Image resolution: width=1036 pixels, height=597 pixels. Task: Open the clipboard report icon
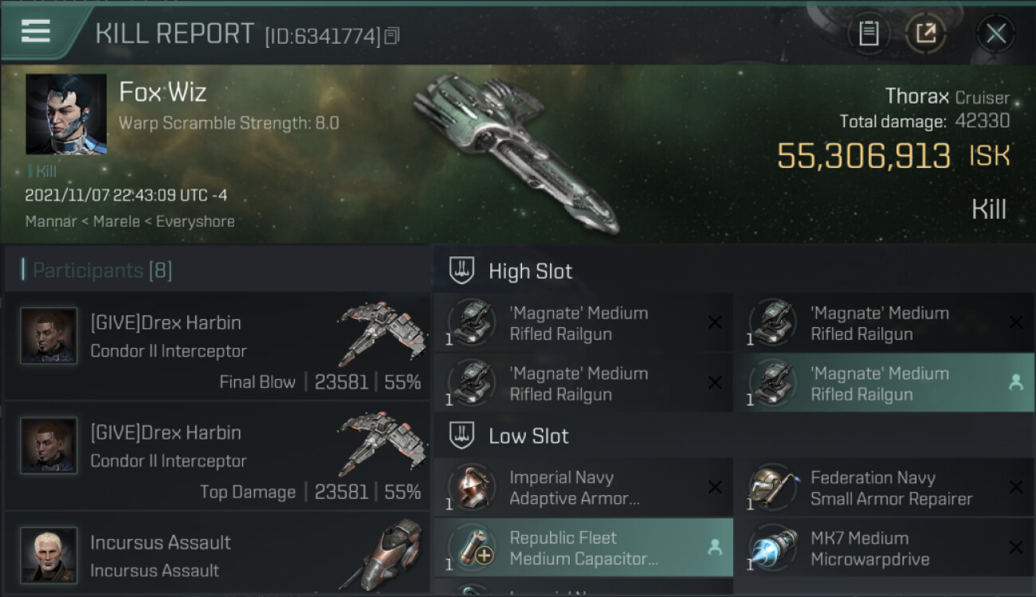click(x=869, y=33)
